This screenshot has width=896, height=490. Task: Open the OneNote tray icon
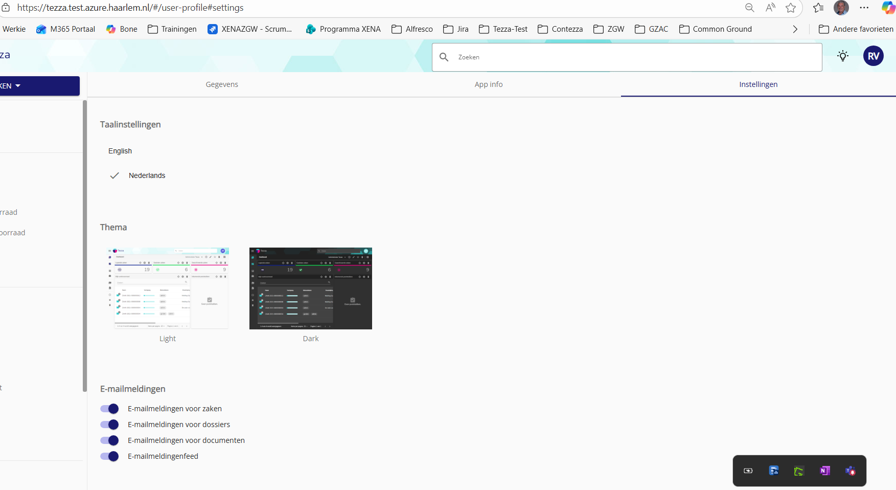pyautogui.click(x=824, y=471)
